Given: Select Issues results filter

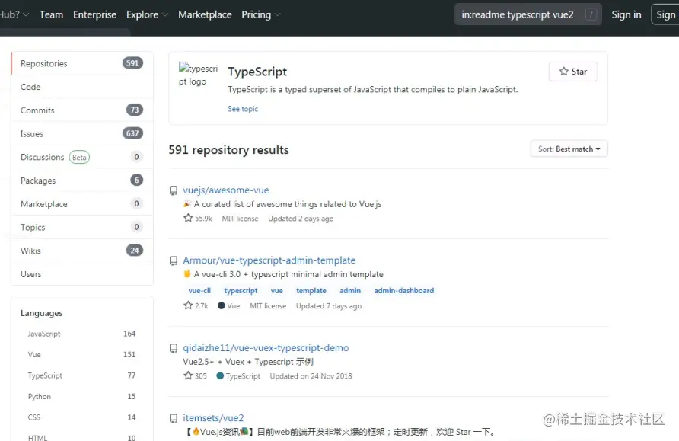Looking at the screenshot, I should click(x=82, y=133).
